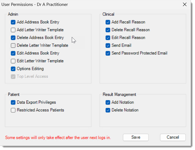Uncheck Add Address Book Entry permission
The image size is (195, 150).
(x=13, y=22)
